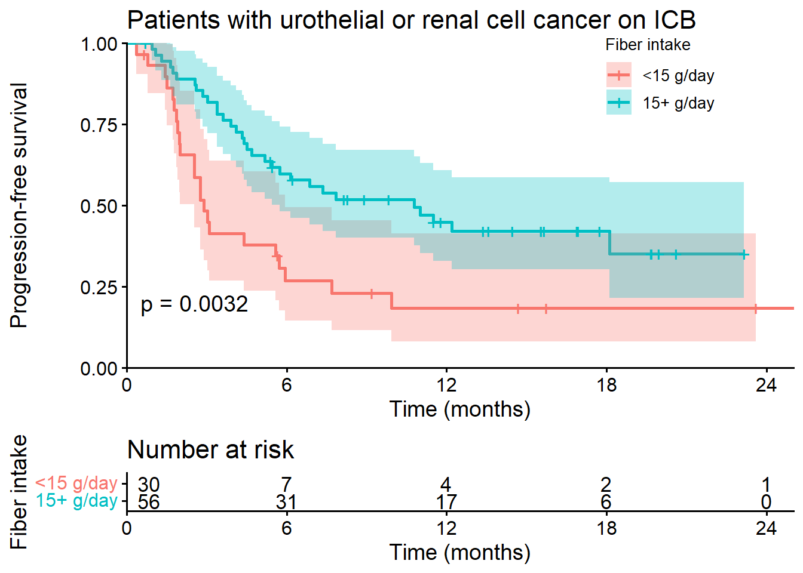Click the teal 15+ g/day legend swatch

[x=619, y=103]
